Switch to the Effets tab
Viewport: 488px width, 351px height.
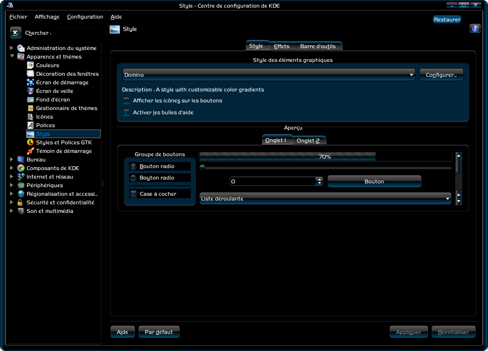coord(282,46)
